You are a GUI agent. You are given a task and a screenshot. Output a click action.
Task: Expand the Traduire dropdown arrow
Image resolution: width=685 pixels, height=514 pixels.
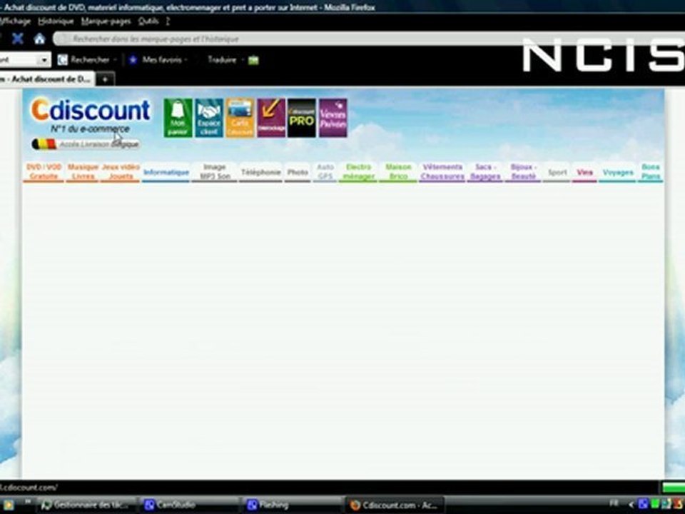243,60
